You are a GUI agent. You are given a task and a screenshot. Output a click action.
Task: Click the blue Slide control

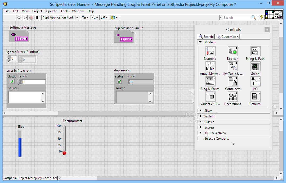point(20,144)
